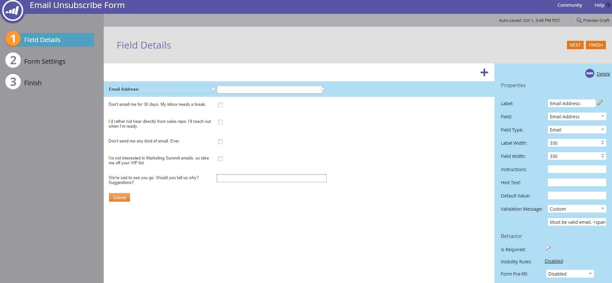This screenshot has height=283, width=612.
Task: Click the Marketo logo icon
Action: point(13,11)
